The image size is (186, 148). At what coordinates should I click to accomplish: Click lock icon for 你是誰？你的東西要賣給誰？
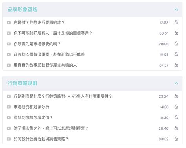click(176, 22)
